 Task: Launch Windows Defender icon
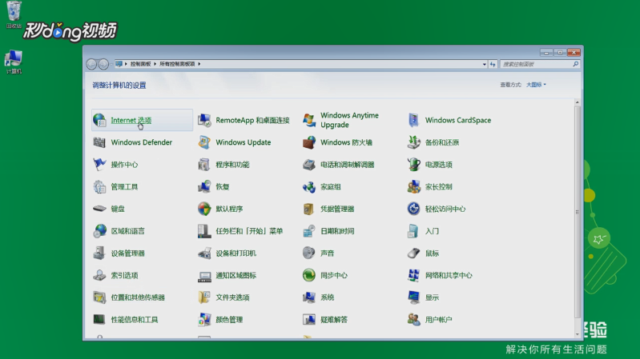tap(99, 142)
